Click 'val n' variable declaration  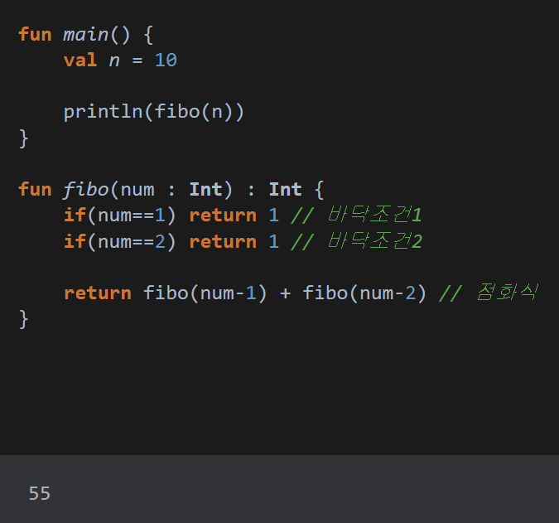click(x=92, y=60)
